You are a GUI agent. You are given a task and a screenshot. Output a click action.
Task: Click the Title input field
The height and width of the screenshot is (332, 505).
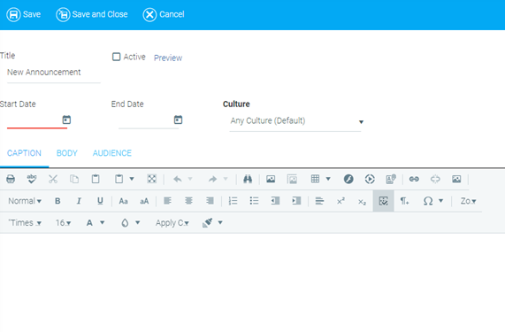point(54,73)
